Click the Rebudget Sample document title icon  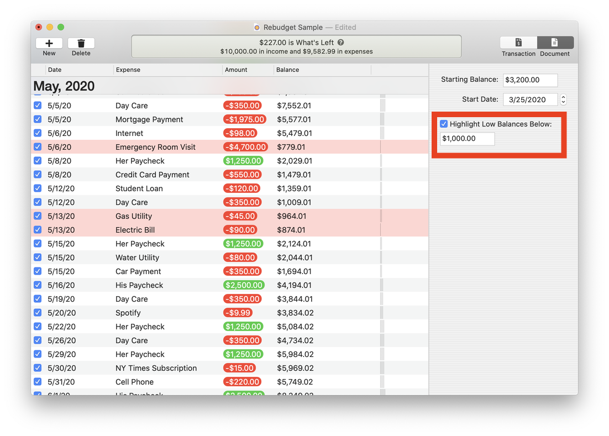coord(257,28)
